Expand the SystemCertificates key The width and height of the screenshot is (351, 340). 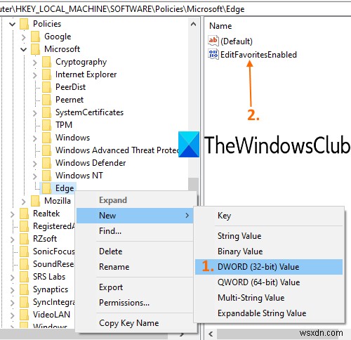click(x=34, y=113)
